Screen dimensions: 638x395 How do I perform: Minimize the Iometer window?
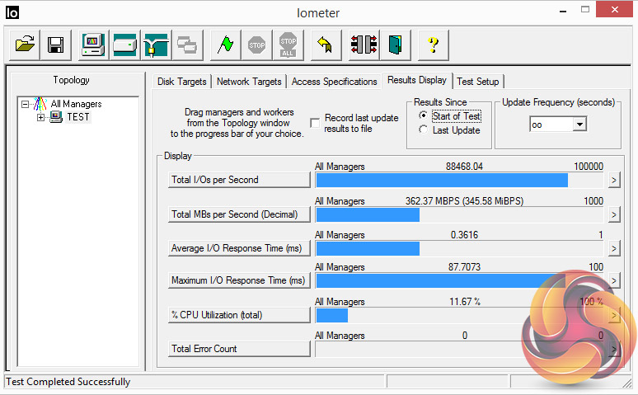[x=563, y=11]
